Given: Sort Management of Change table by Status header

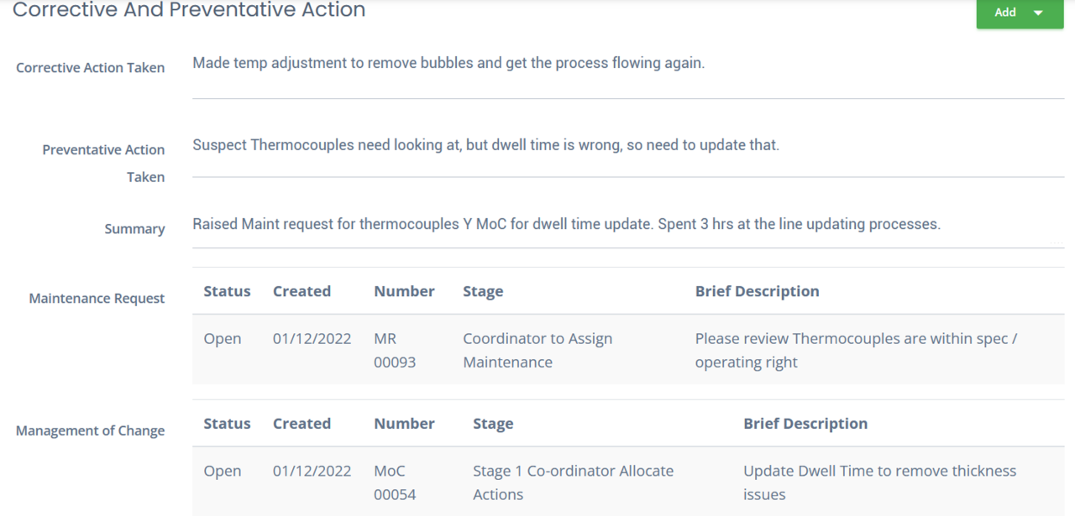Looking at the screenshot, I should click(x=227, y=424).
